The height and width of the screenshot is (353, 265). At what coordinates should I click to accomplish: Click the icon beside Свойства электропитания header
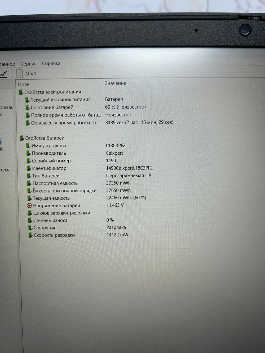(21, 92)
